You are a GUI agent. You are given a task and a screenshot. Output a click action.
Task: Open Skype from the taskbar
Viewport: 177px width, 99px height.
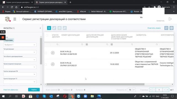[x=44, y=96]
